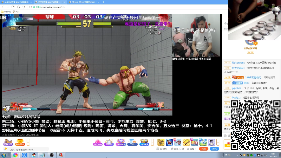
Task: Open the streamer webcam overlay in the video
Action: tap(196, 36)
